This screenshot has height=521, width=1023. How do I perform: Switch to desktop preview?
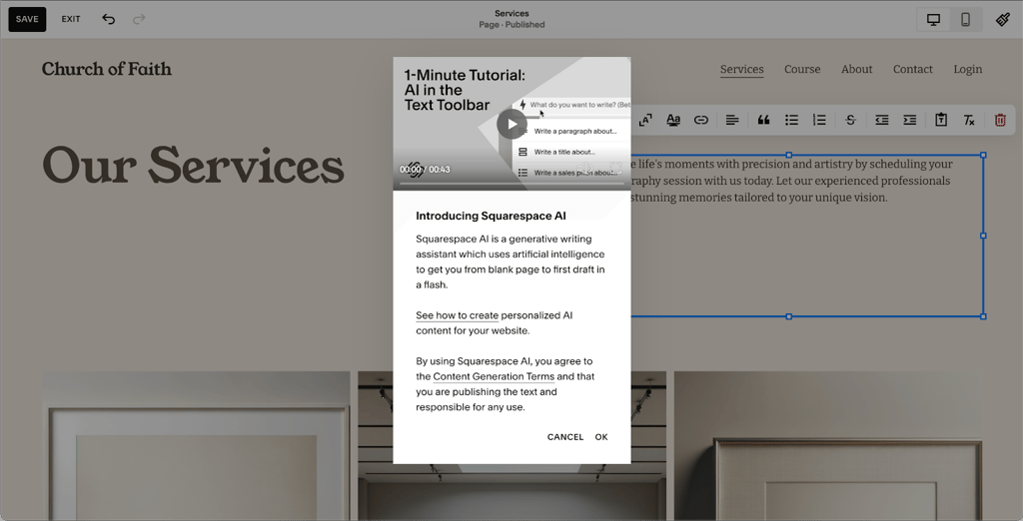(x=934, y=20)
